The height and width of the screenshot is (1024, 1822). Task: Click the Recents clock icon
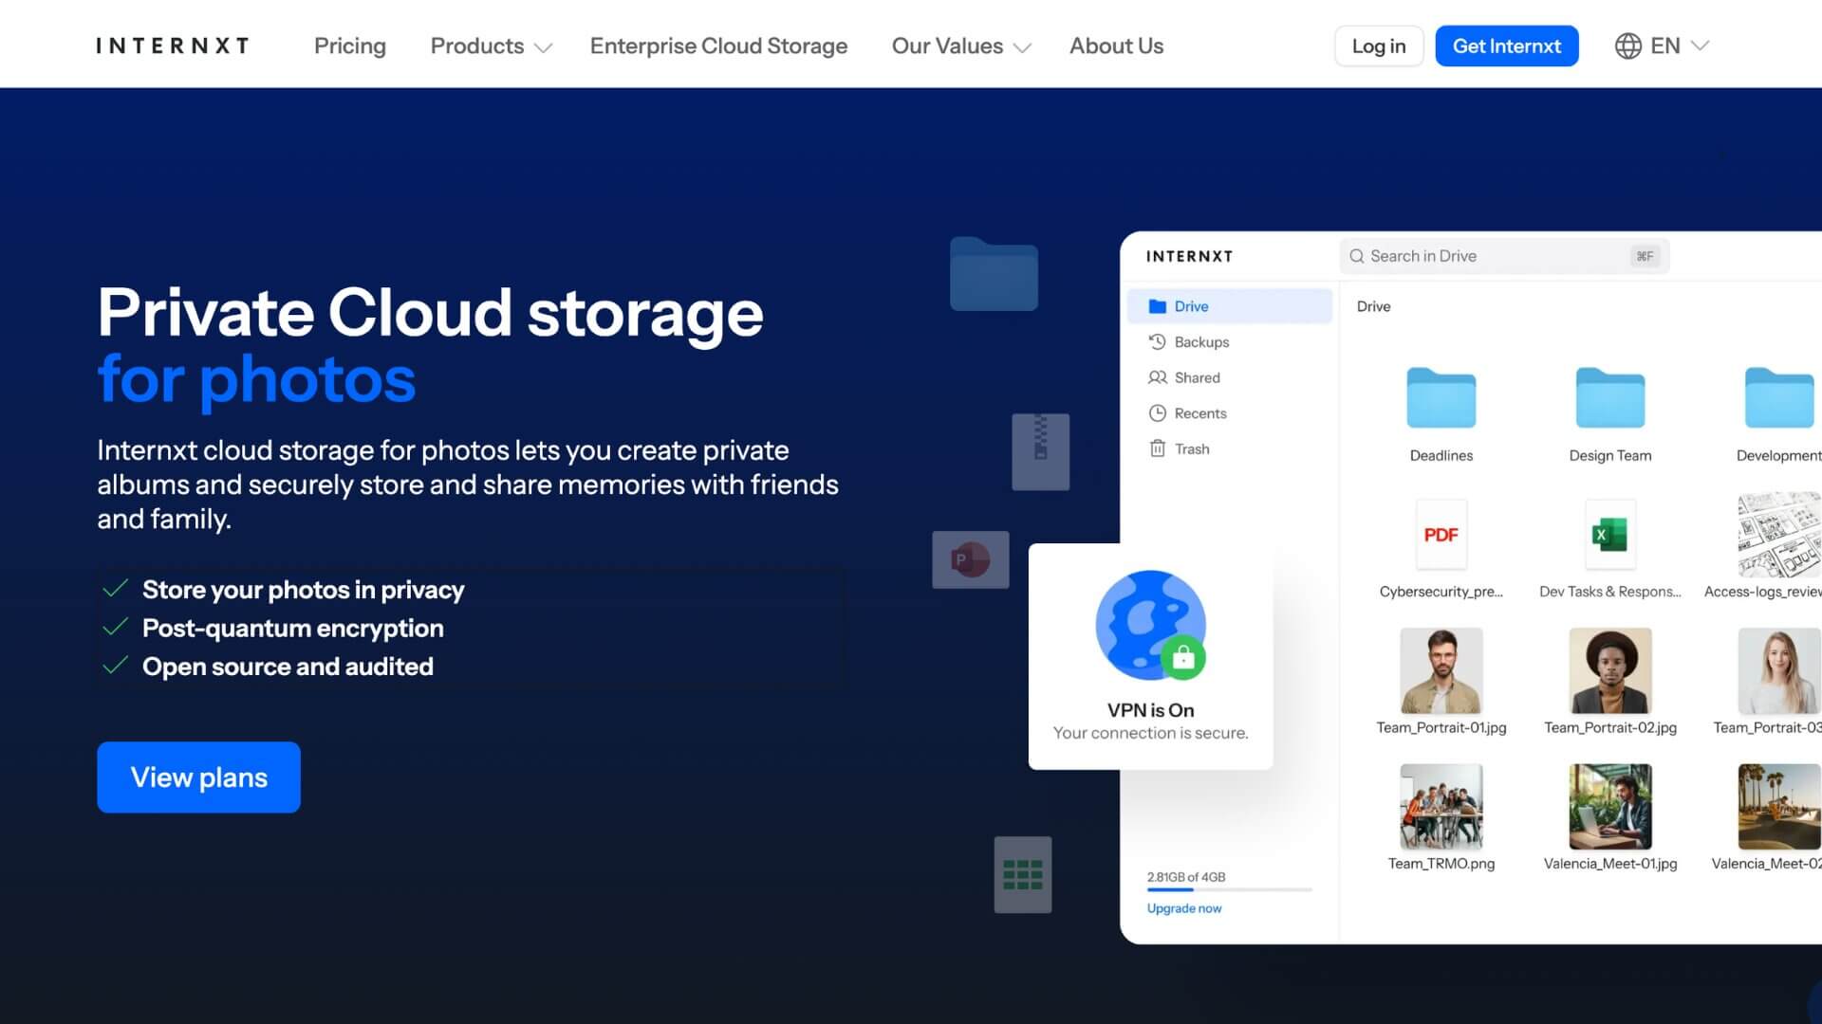click(1157, 413)
